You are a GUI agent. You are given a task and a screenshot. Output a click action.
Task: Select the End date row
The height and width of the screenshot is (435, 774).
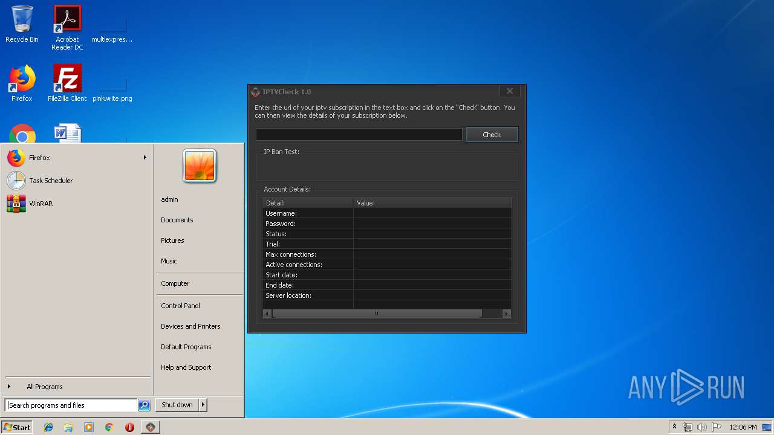tap(387, 285)
